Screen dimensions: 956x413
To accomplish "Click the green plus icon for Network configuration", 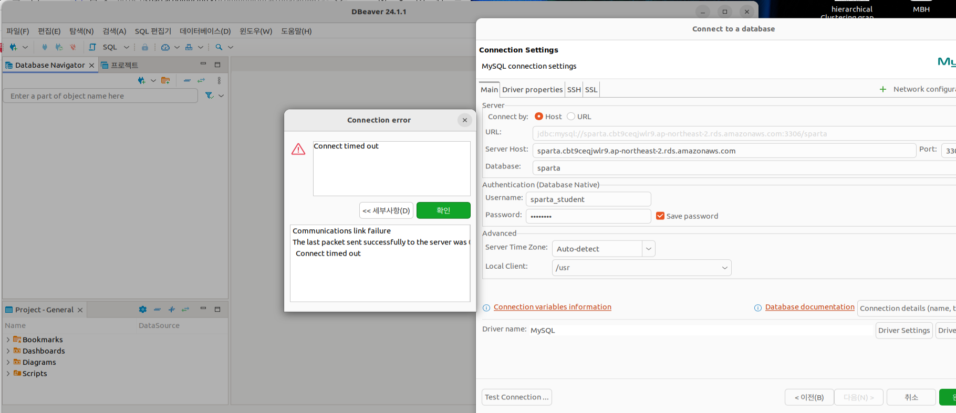I will tap(883, 89).
